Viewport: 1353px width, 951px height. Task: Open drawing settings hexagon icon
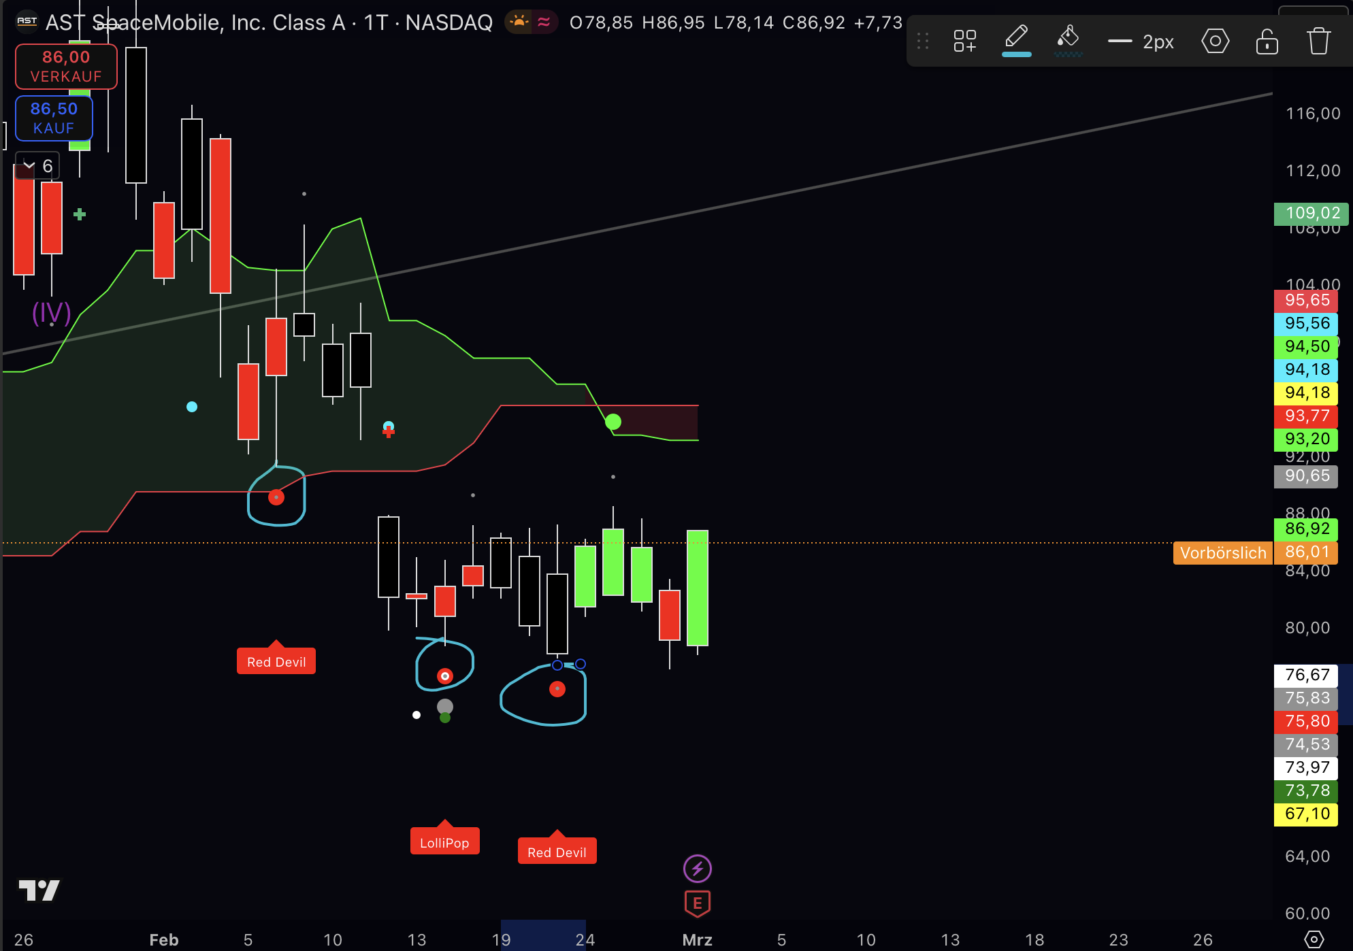pyautogui.click(x=1215, y=41)
